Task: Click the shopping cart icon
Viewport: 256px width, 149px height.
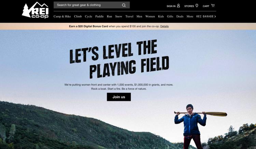Action: [213, 5]
